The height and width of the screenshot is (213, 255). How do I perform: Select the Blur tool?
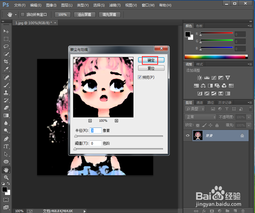(6, 123)
